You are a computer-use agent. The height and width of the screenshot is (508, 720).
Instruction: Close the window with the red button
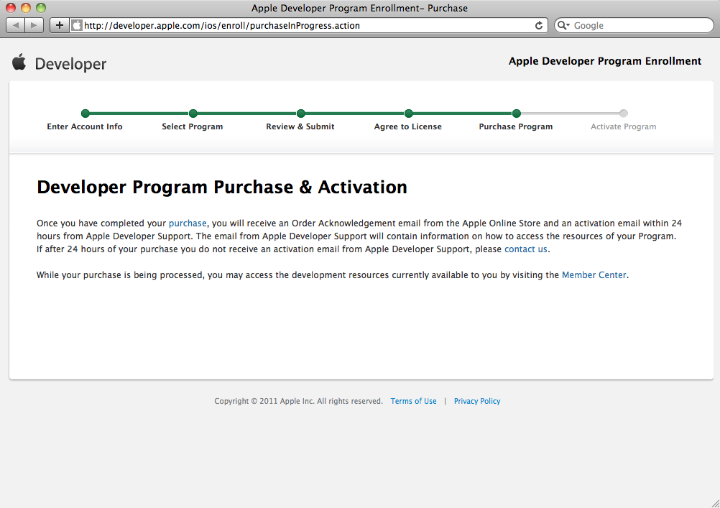[x=11, y=8]
